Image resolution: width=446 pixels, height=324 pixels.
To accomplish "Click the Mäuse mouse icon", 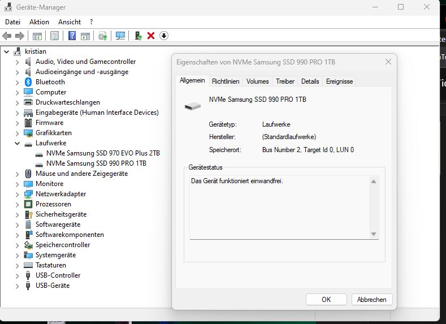I will coord(28,174).
